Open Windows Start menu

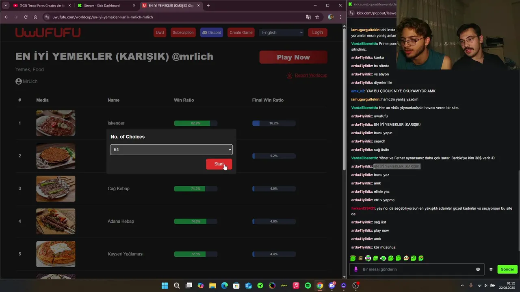click(165, 286)
